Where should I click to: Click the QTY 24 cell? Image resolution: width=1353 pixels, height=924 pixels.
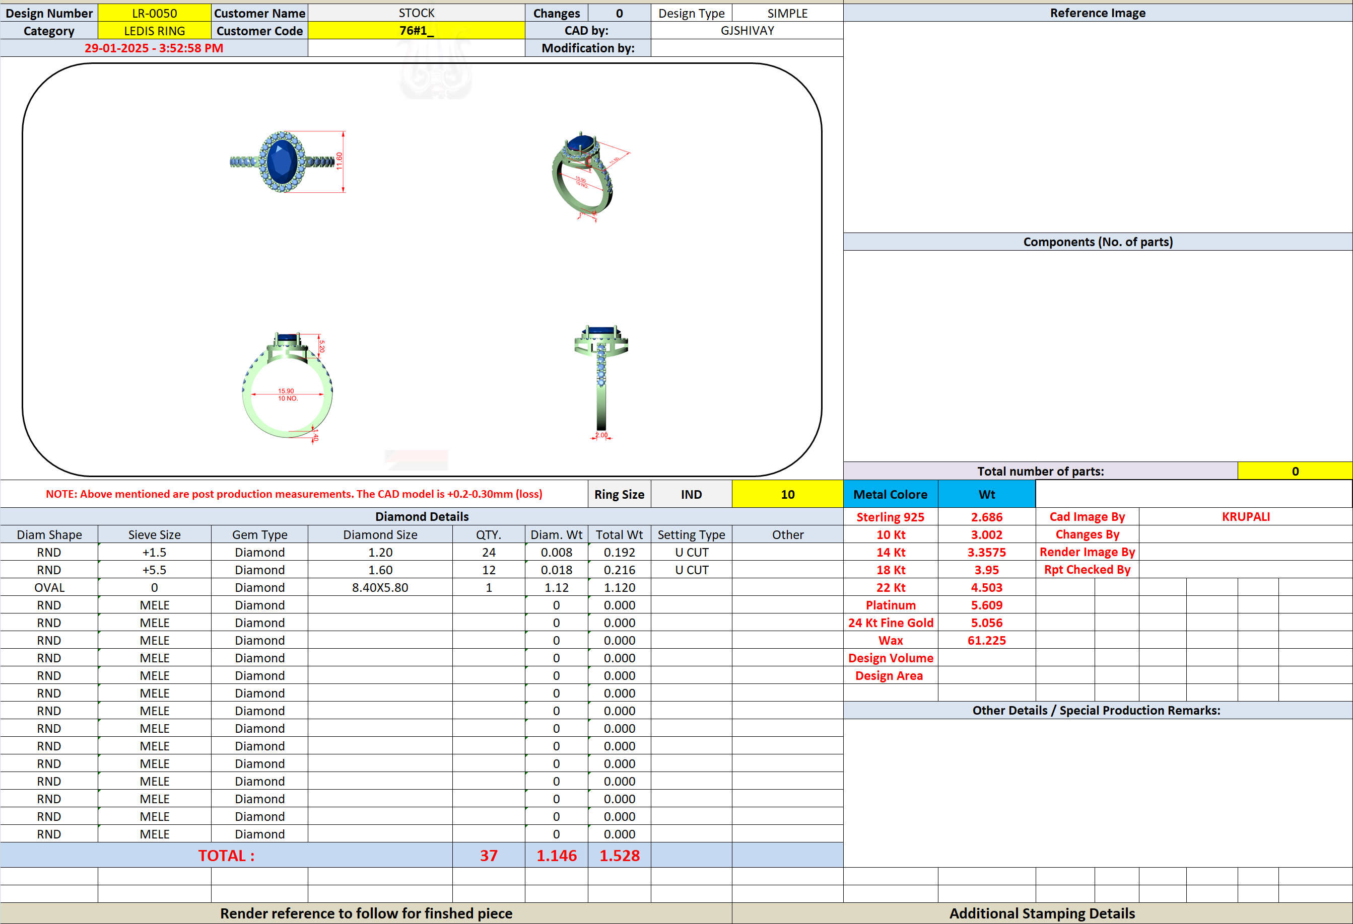pos(489,553)
